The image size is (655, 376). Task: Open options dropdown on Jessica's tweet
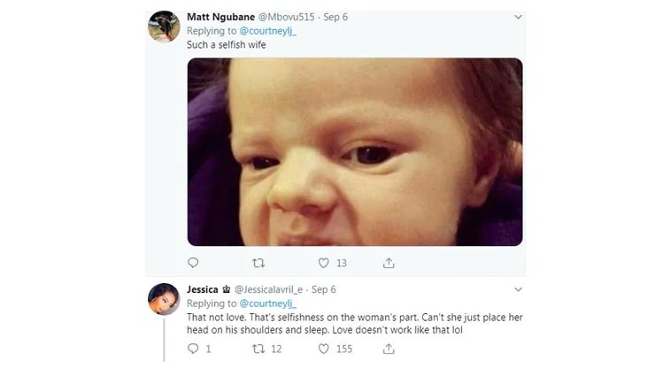click(x=516, y=289)
